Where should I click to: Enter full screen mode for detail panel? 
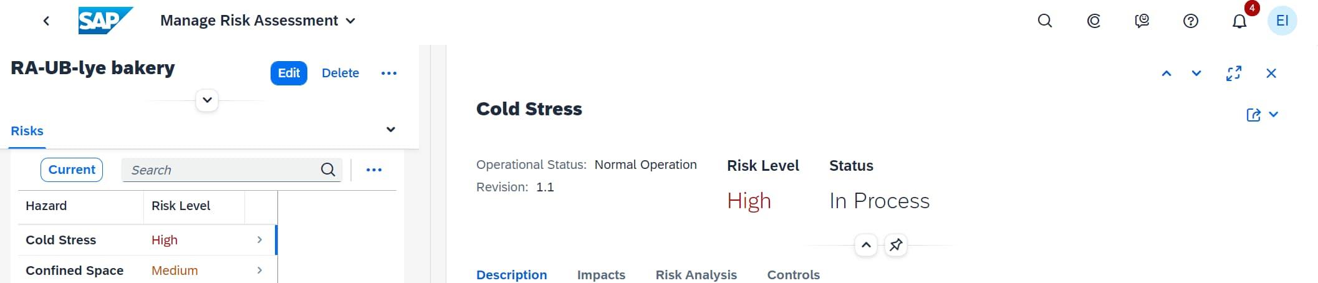1233,74
